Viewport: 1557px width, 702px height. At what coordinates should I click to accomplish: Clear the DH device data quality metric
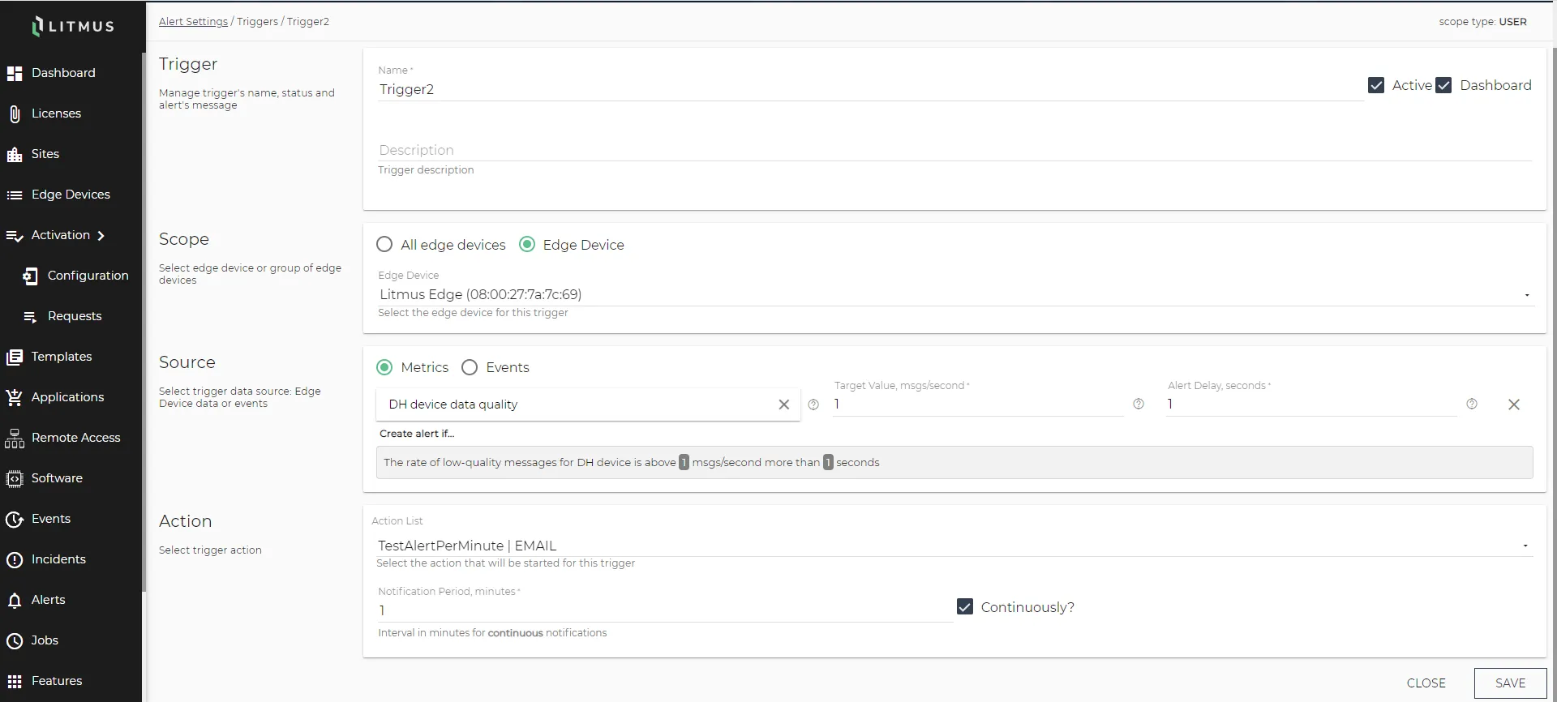pos(783,405)
